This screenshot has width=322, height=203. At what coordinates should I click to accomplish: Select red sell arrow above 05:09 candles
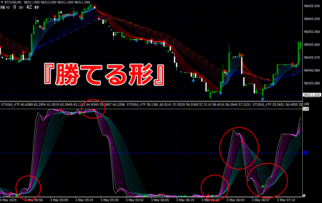pos(55,16)
